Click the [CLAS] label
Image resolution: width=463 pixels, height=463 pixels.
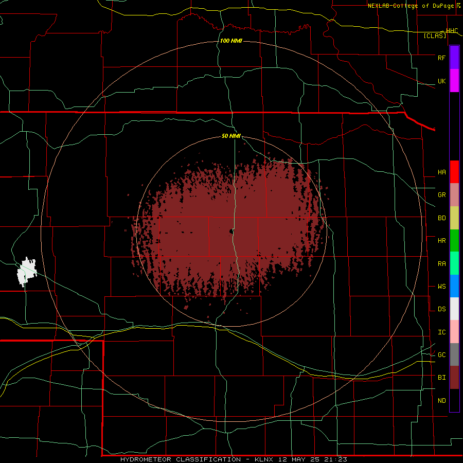435,35
